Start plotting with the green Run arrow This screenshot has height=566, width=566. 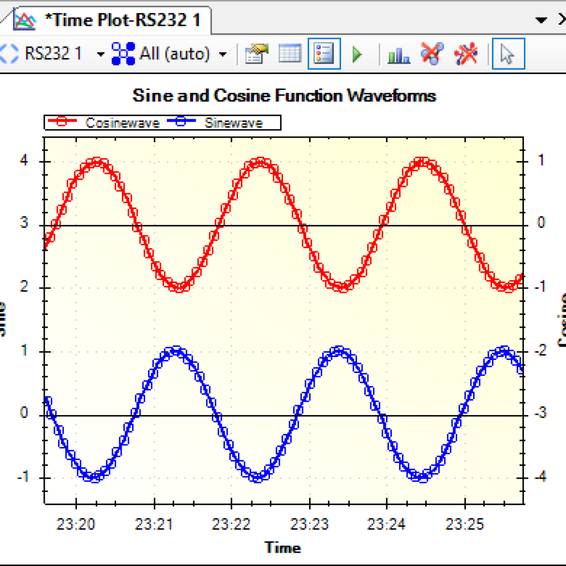point(357,54)
